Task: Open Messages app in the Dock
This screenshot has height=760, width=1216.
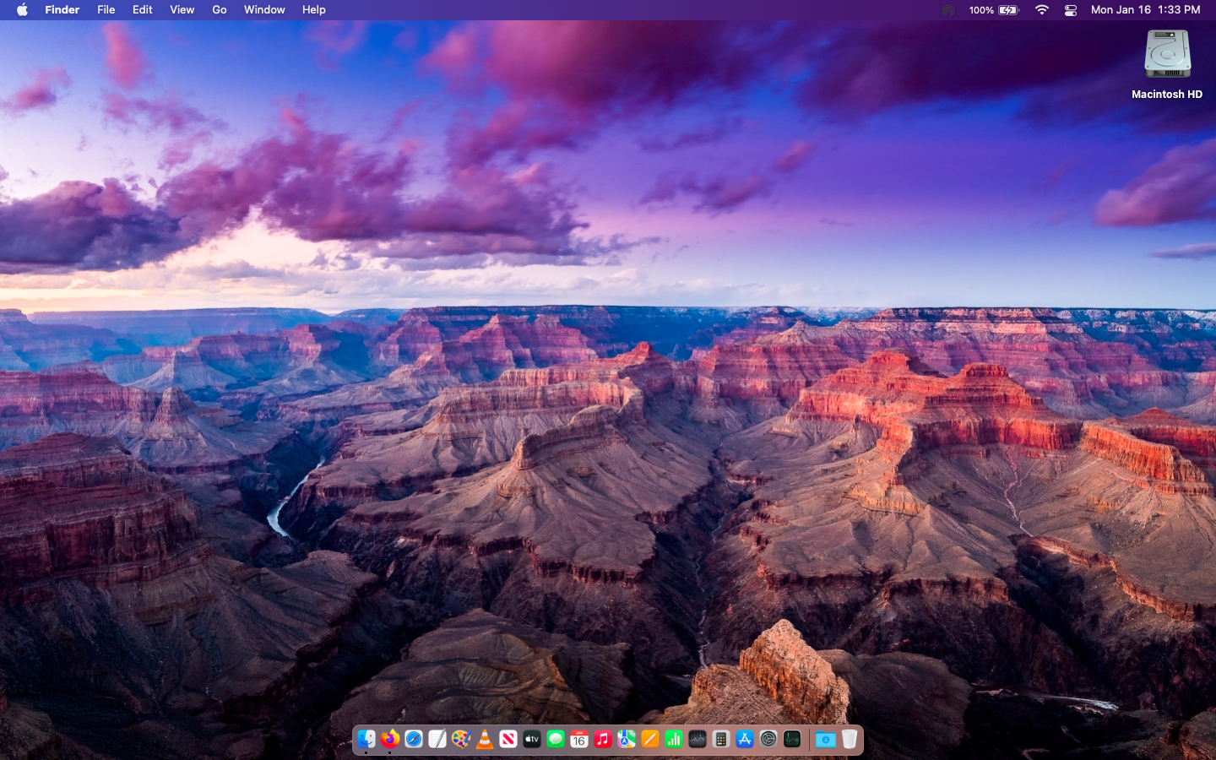Action: tap(555, 739)
